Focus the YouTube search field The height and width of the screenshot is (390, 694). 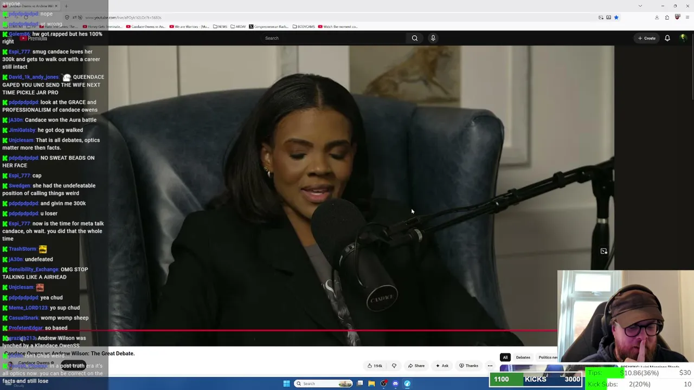pos(333,38)
